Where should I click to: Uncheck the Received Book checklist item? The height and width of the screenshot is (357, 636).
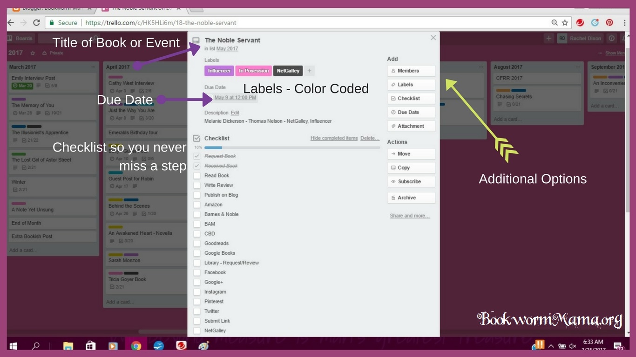pyautogui.click(x=196, y=166)
